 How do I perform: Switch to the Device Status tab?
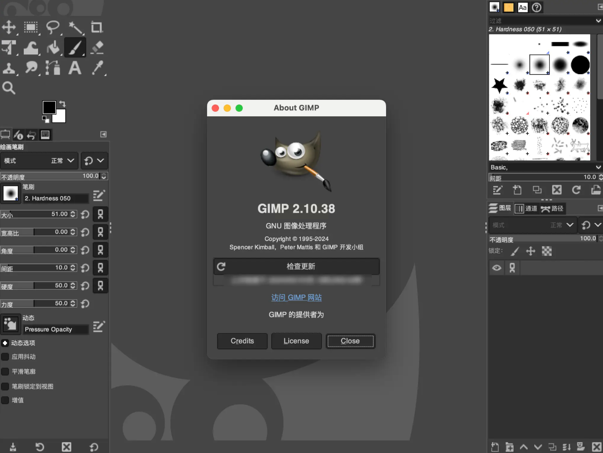(x=18, y=135)
